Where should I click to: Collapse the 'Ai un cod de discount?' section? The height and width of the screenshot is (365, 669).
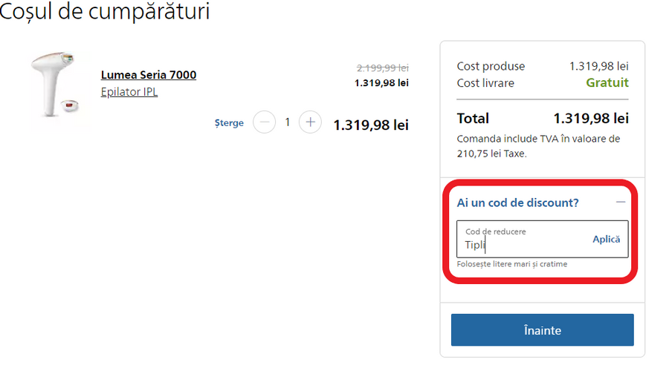(x=517, y=202)
